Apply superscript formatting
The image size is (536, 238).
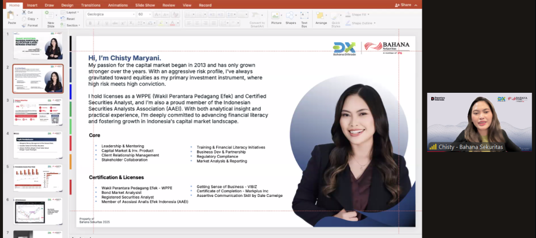coord(123,23)
